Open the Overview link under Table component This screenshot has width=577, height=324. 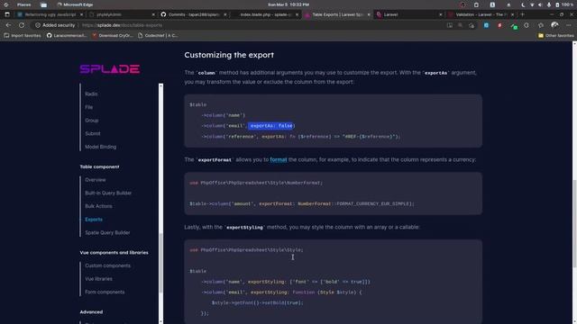pyautogui.click(x=96, y=180)
